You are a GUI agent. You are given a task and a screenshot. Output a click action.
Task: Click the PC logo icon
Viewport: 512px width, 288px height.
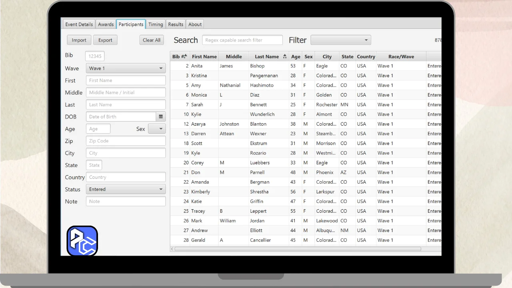click(82, 241)
